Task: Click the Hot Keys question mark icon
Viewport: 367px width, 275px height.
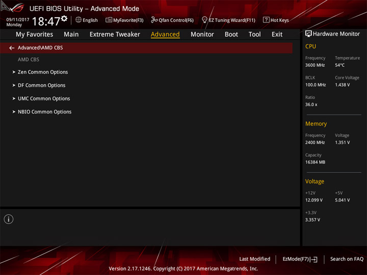Action: tap(266, 20)
